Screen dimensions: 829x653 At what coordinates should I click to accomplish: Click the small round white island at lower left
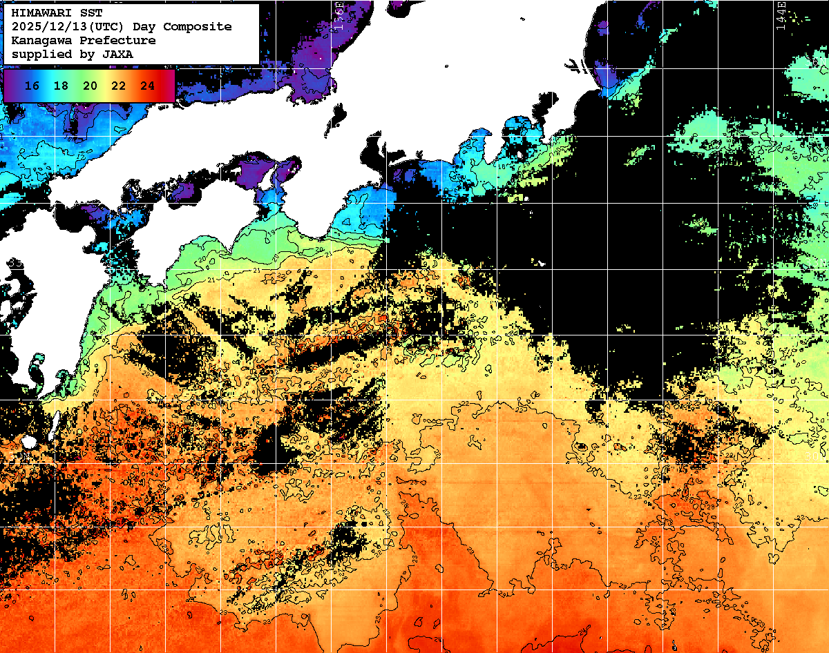(x=29, y=441)
